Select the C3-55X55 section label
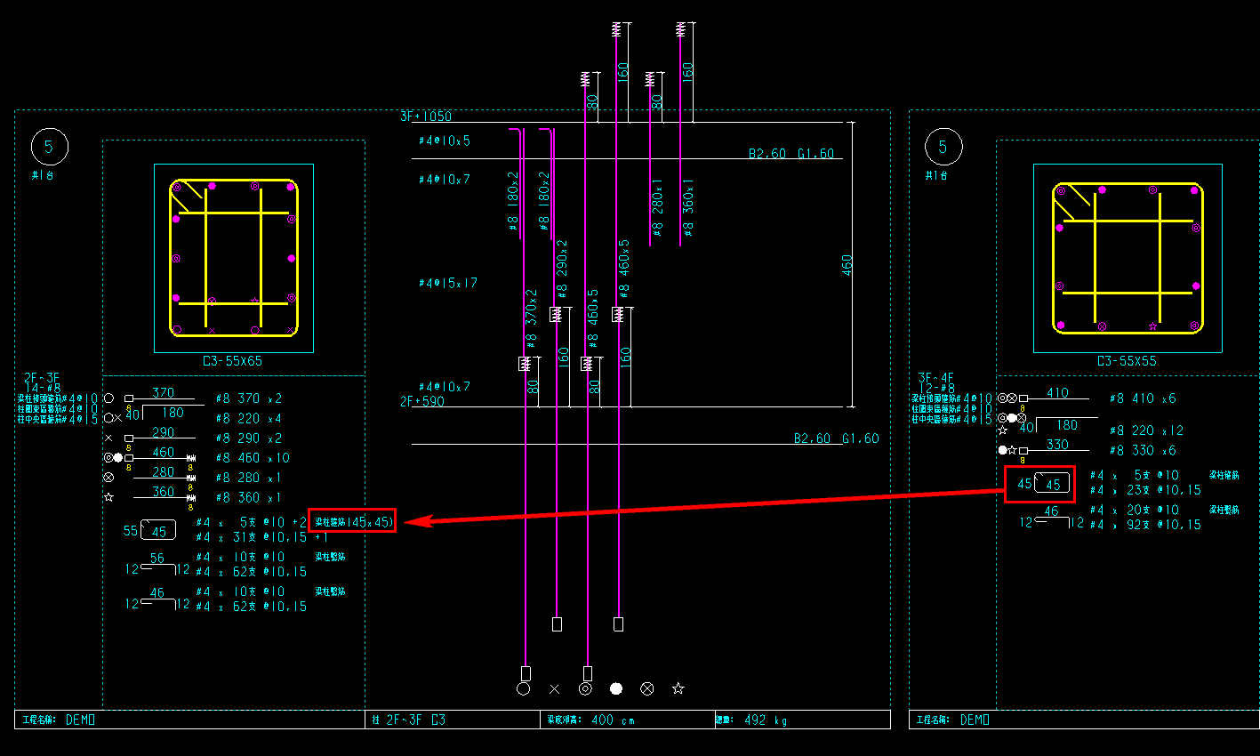This screenshot has height=756, width=1260. 1127,361
